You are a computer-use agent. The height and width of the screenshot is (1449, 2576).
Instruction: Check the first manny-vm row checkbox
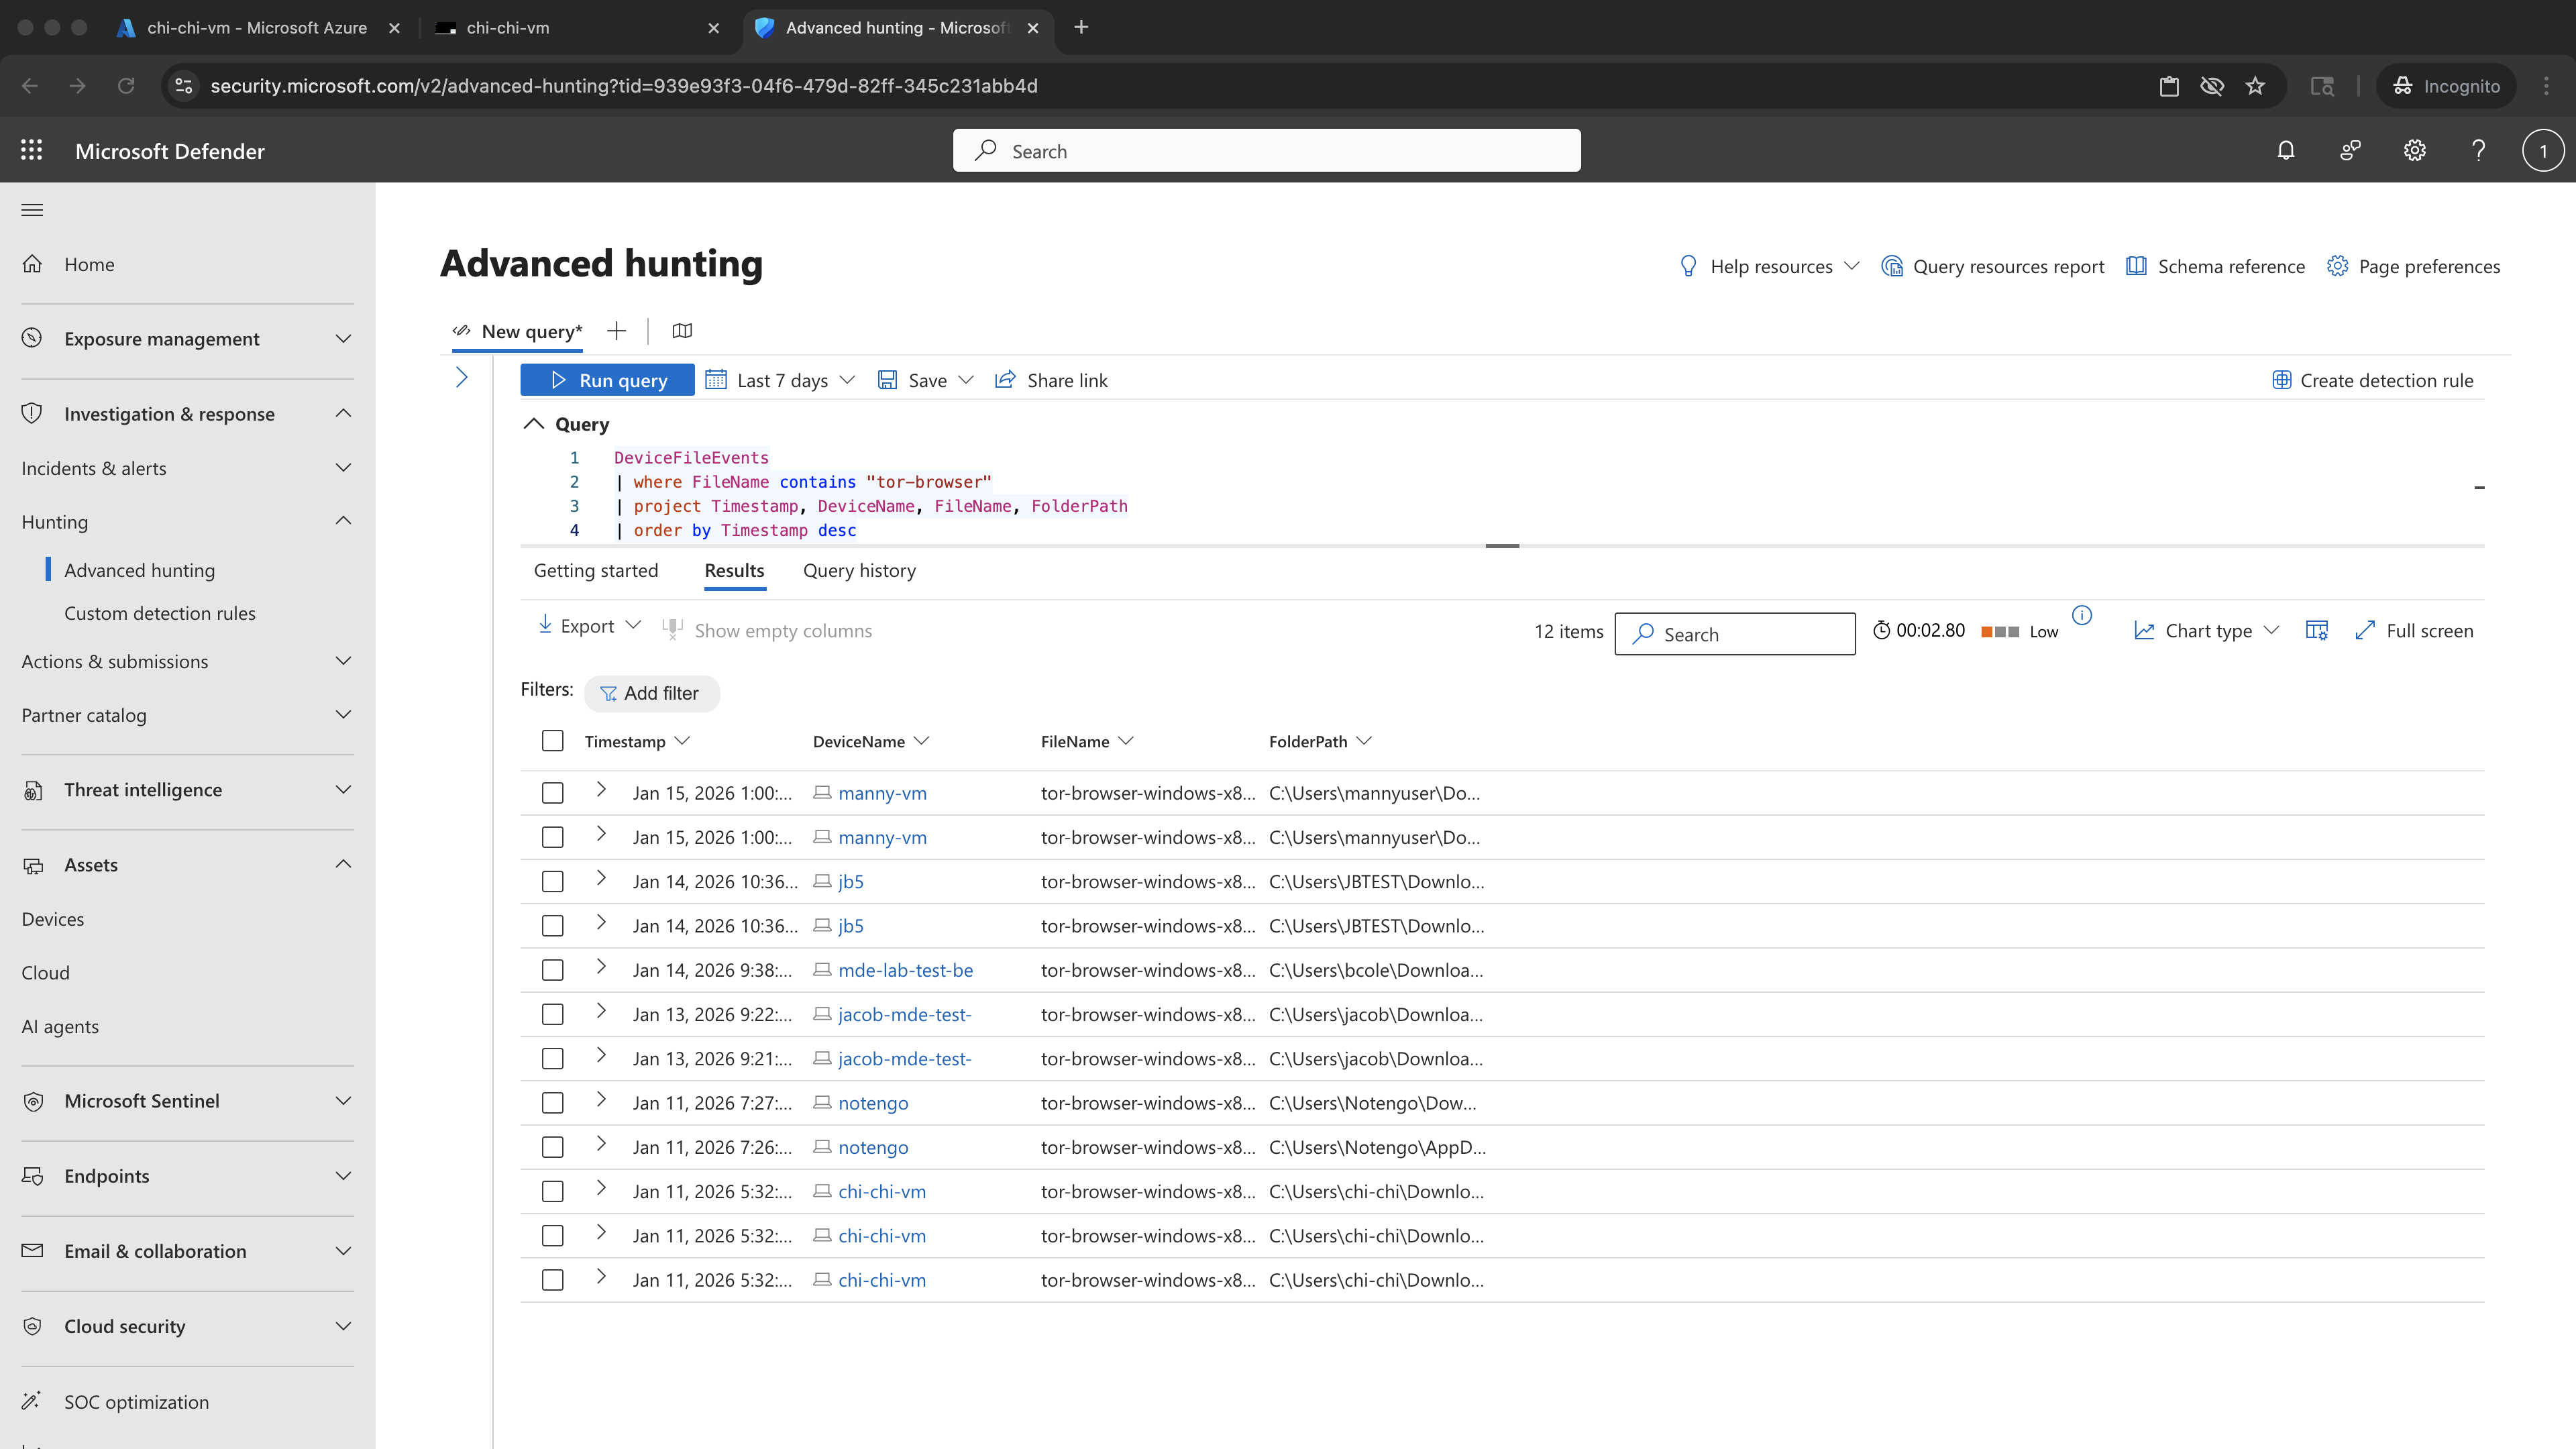[553, 793]
